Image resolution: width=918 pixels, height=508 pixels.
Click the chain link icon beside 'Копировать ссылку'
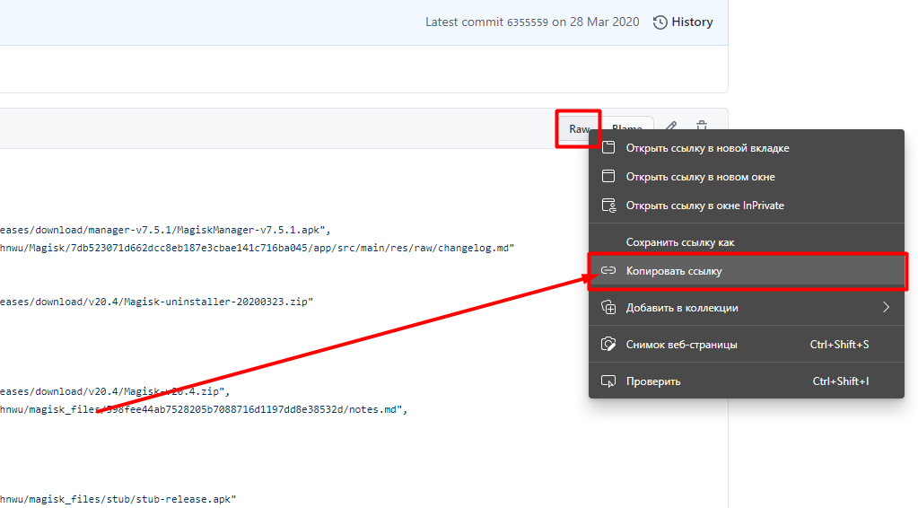(x=608, y=271)
